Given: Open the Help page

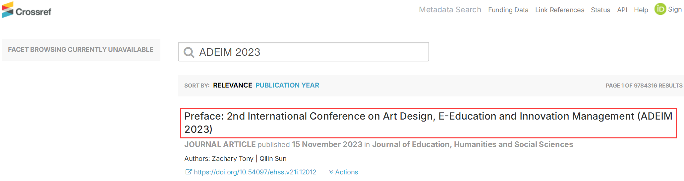Looking at the screenshot, I should click(641, 10).
